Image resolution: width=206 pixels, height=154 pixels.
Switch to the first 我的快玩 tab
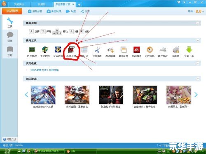point(19,5)
